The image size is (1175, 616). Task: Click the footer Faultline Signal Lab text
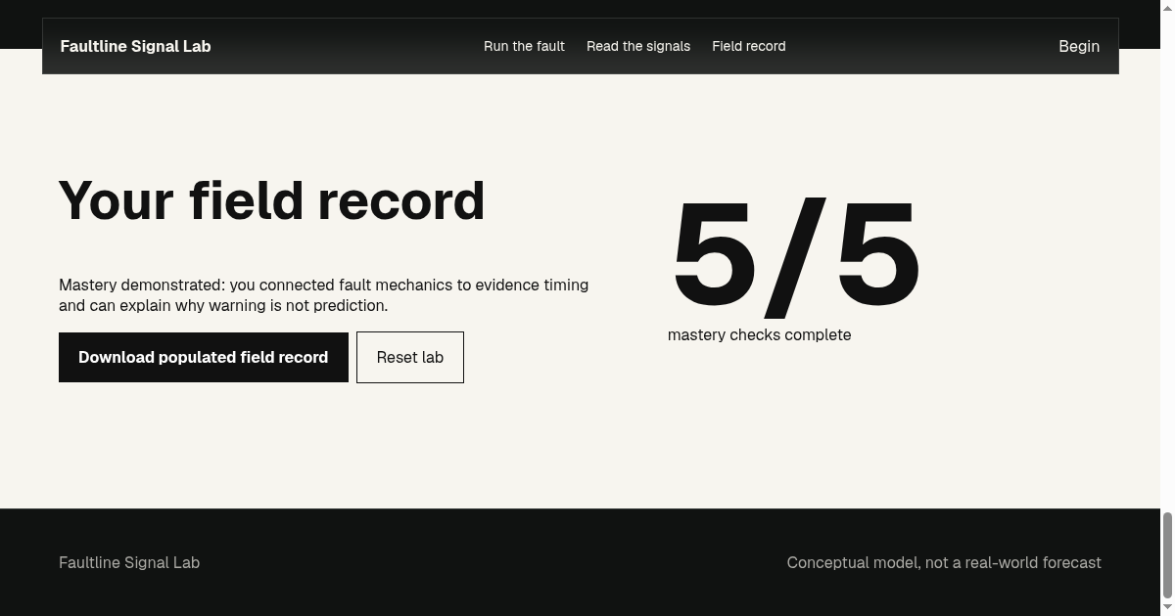pyautogui.click(x=129, y=562)
